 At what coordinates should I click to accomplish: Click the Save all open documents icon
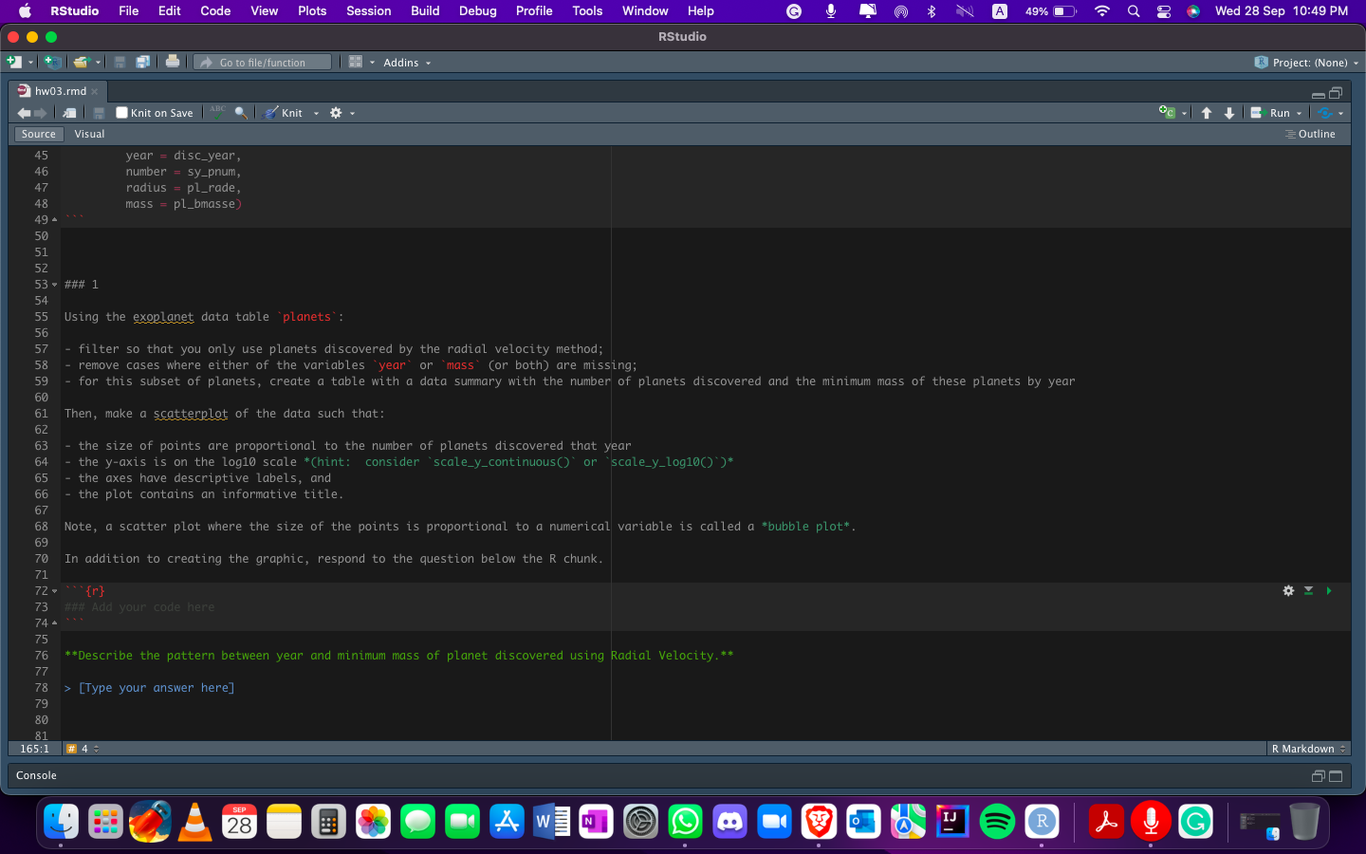pos(142,62)
